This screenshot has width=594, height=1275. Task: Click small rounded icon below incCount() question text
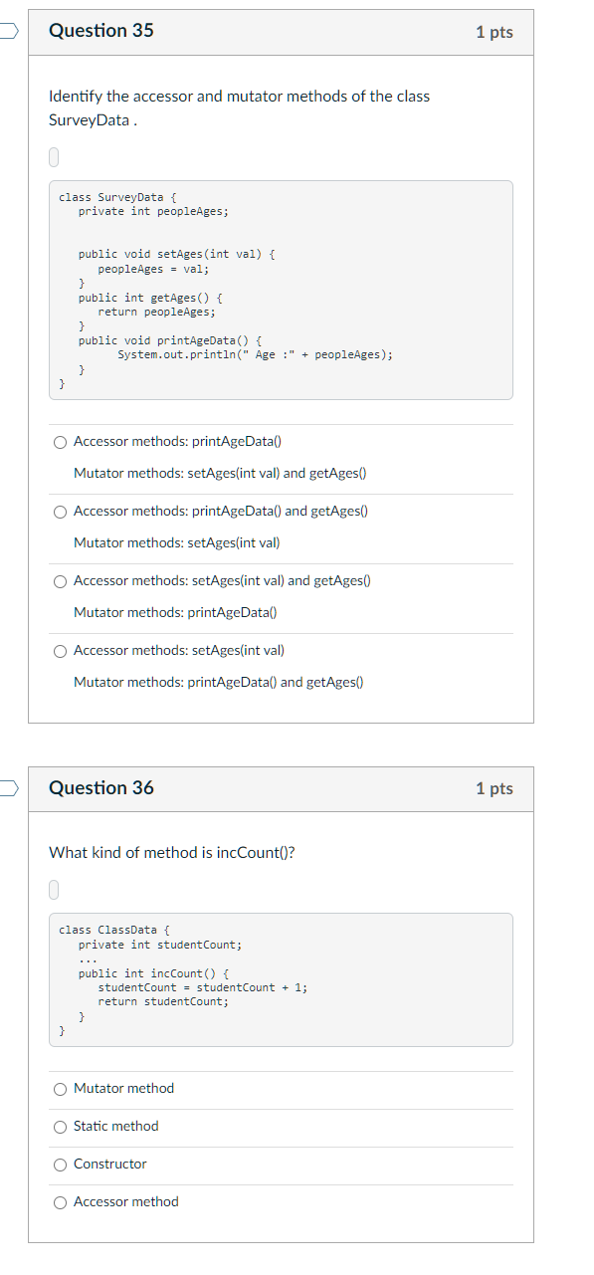pos(55,888)
